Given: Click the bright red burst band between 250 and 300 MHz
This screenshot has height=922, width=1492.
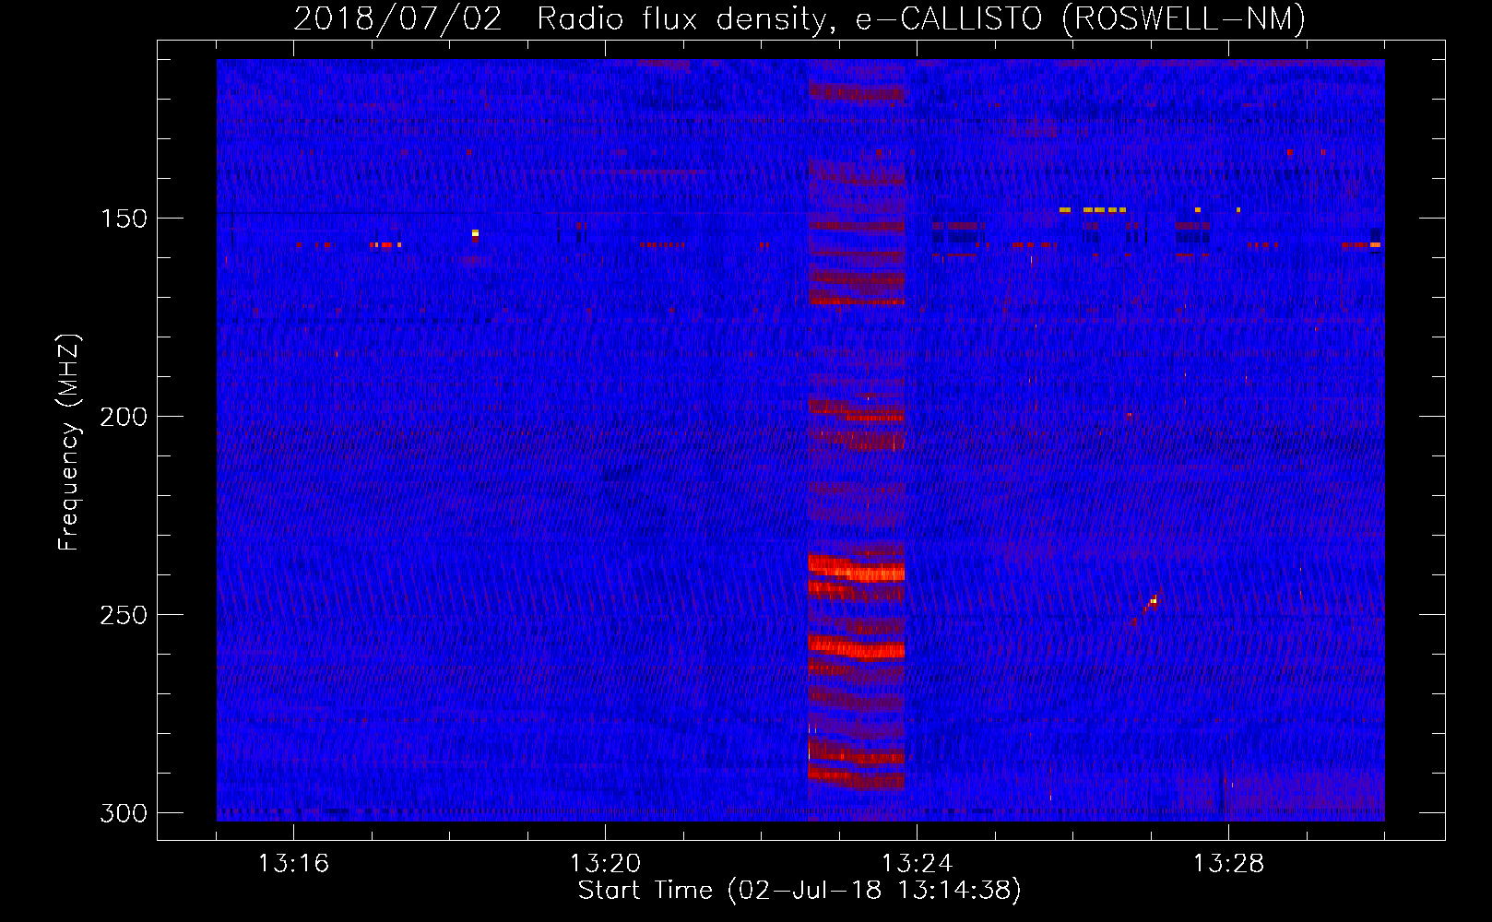Looking at the screenshot, I should [857, 646].
